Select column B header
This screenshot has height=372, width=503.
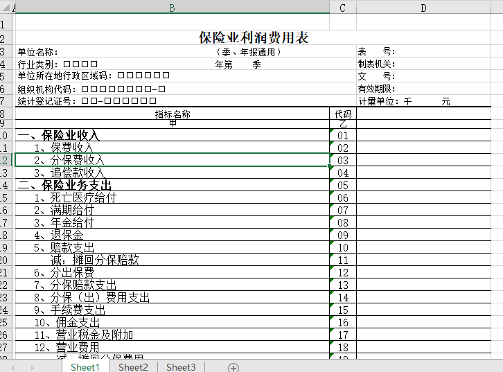pyautogui.click(x=172, y=7)
